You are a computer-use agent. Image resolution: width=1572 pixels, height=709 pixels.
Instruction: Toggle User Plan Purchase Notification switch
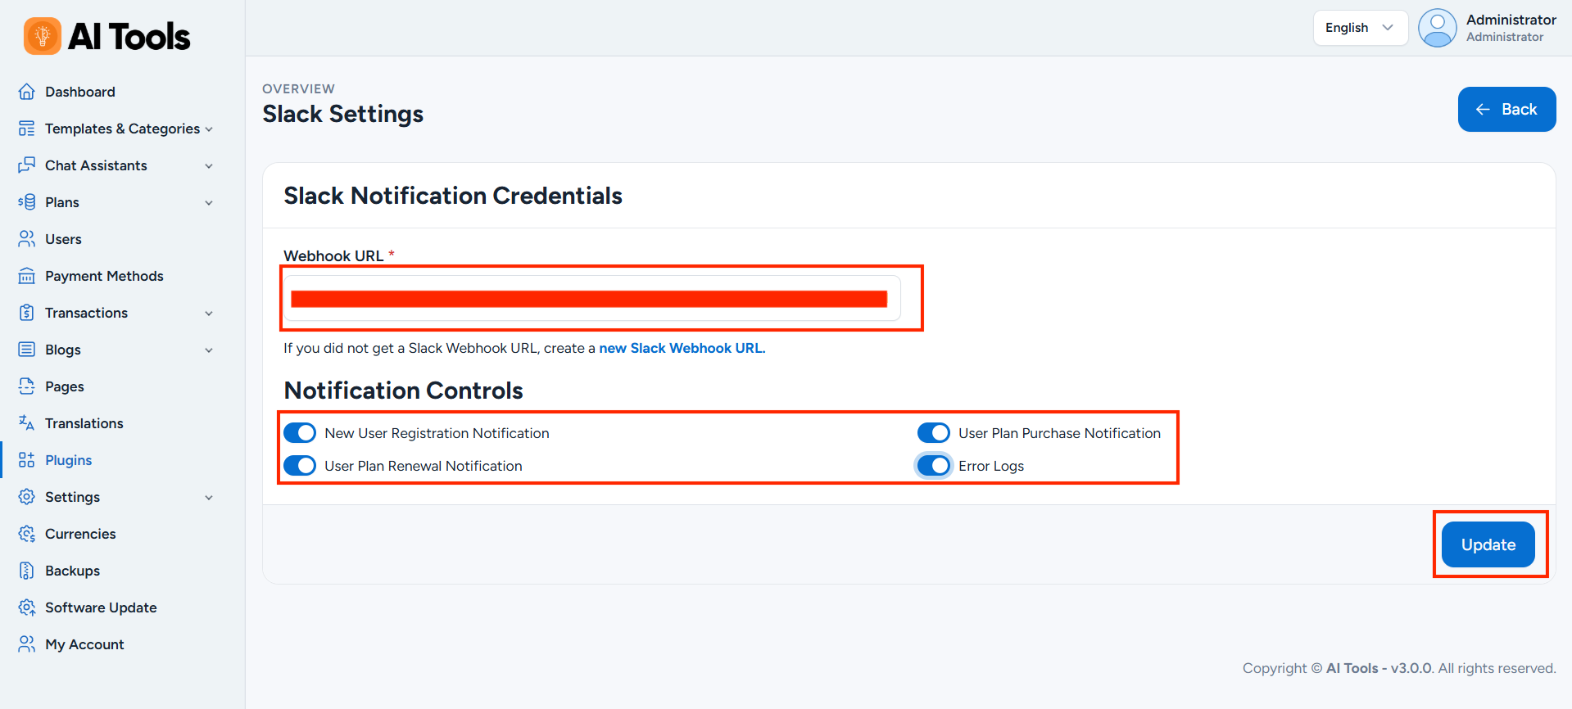tap(934, 433)
